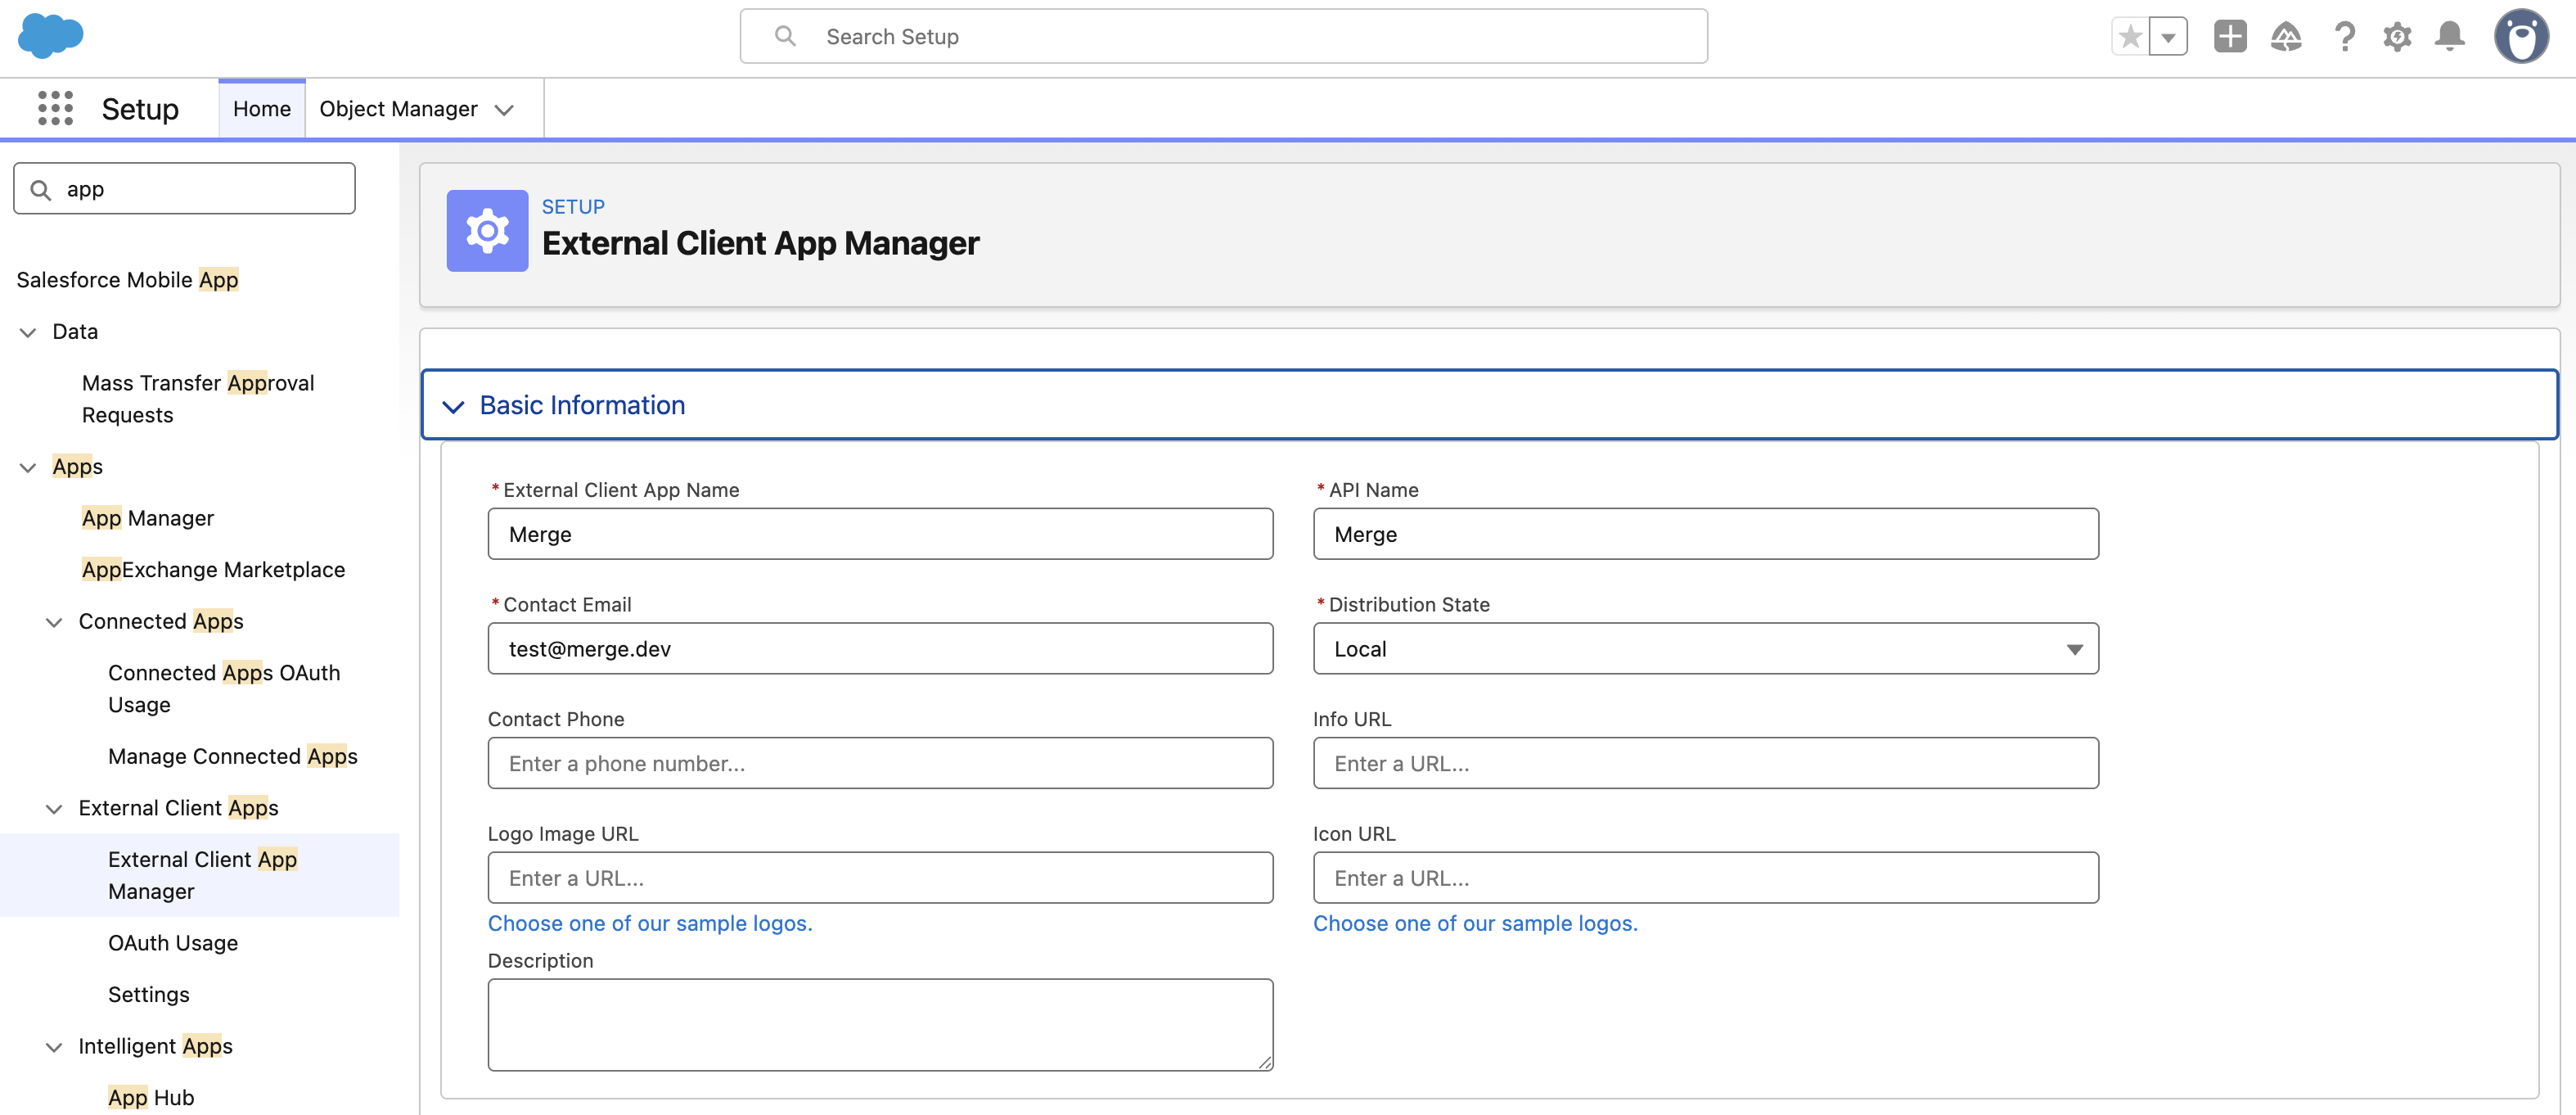Image resolution: width=2576 pixels, height=1115 pixels.
Task: Open OAuth Usage under External Client Apps
Action: (x=173, y=942)
